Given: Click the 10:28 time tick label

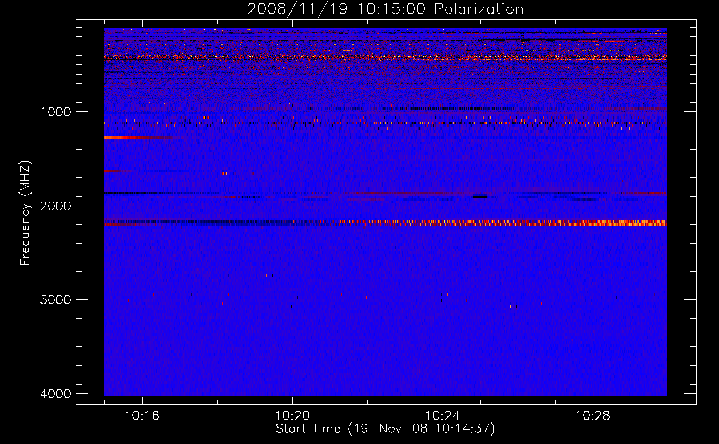Looking at the screenshot, I should [593, 416].
